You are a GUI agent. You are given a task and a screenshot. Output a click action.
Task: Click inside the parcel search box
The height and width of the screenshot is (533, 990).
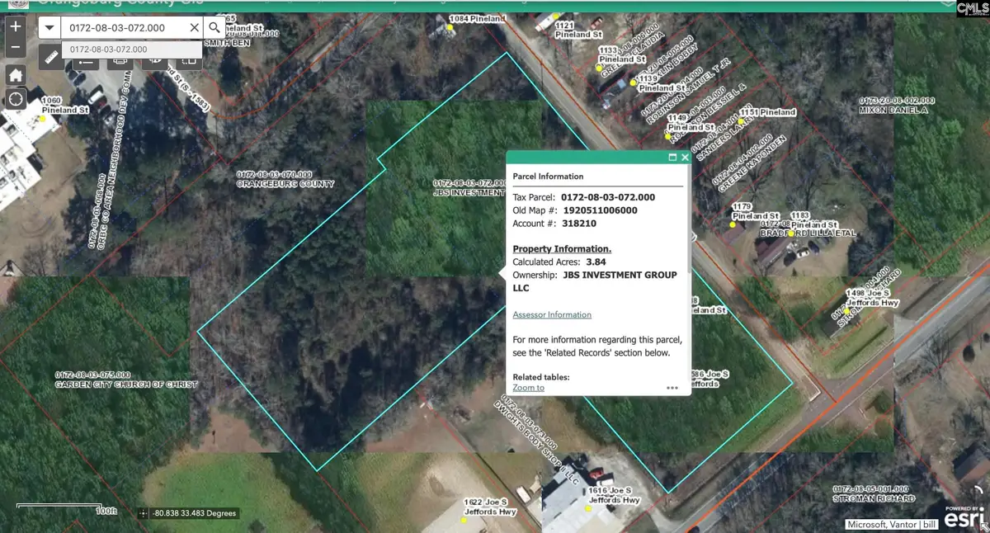(x=124, y=27)
